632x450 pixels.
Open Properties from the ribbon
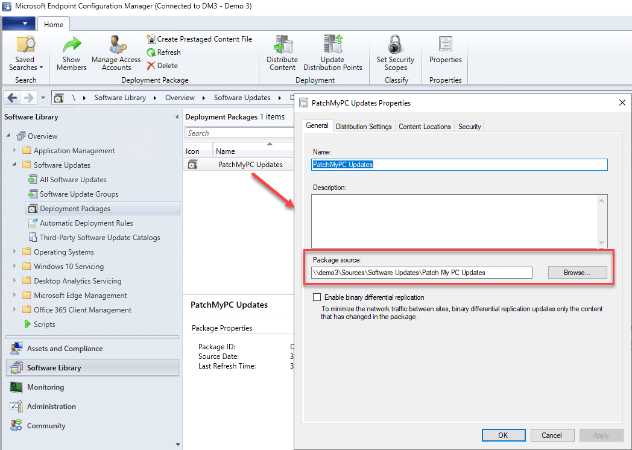click(446, 50)
